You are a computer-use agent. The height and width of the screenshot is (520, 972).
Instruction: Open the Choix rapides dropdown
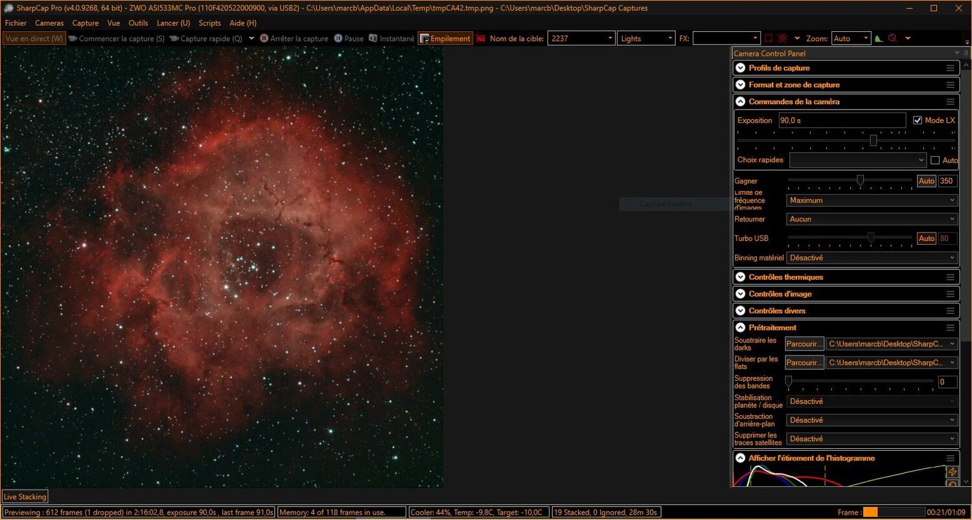pos(858,160)
